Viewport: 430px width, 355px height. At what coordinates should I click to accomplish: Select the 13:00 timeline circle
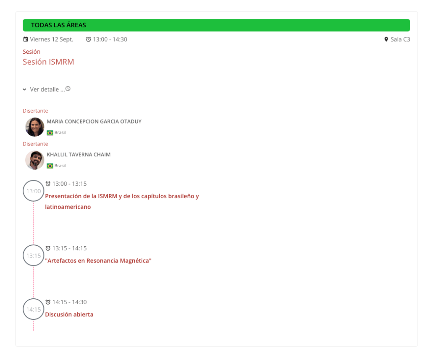coord(34,191)
